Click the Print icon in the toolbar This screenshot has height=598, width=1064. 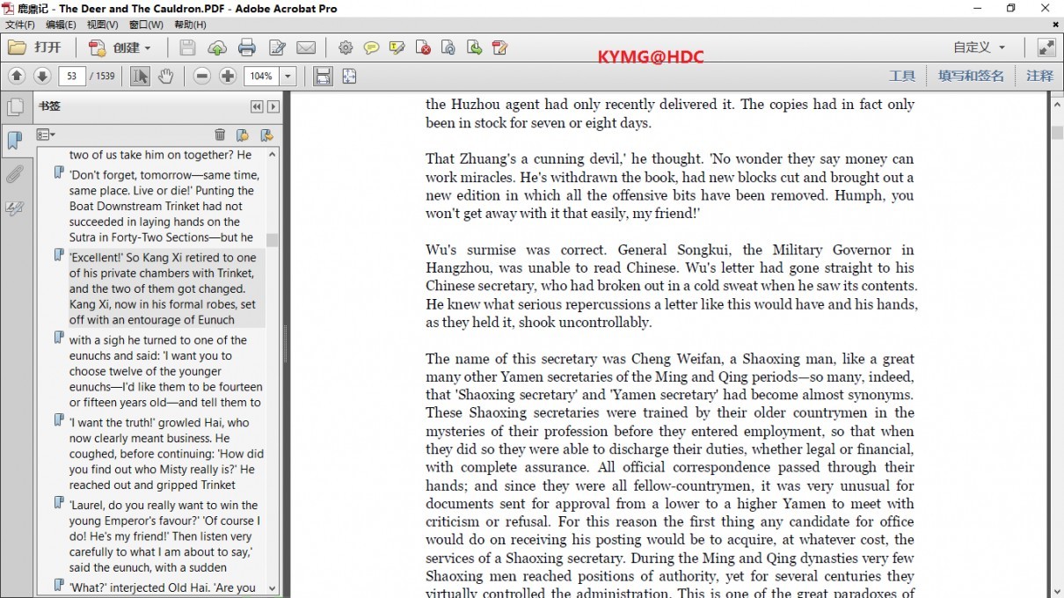click(247, 47)
